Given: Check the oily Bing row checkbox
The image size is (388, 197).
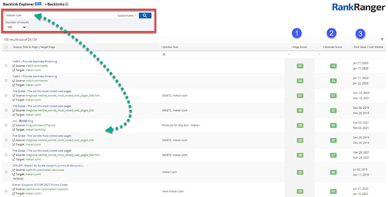Looking at the screenshot, I should [6, 125].
